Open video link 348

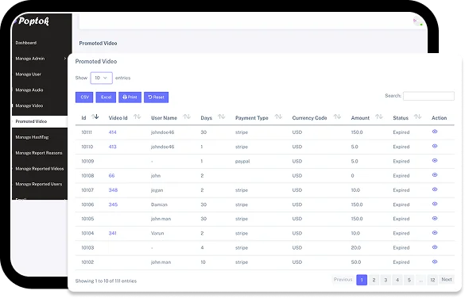pos(113,190)
